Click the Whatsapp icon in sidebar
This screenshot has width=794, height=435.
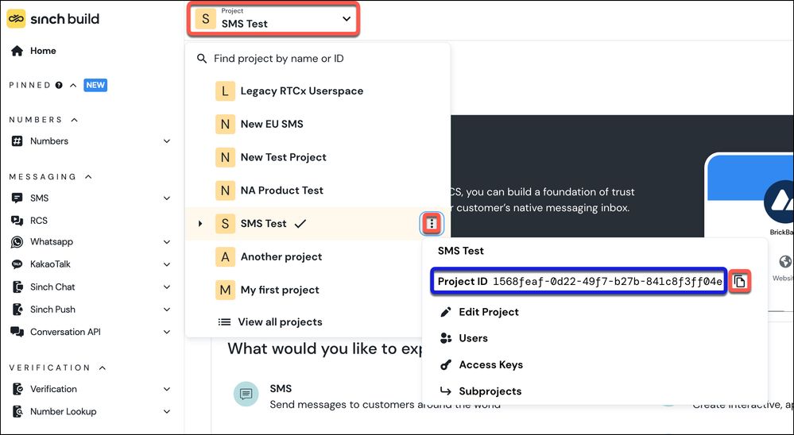17,242
